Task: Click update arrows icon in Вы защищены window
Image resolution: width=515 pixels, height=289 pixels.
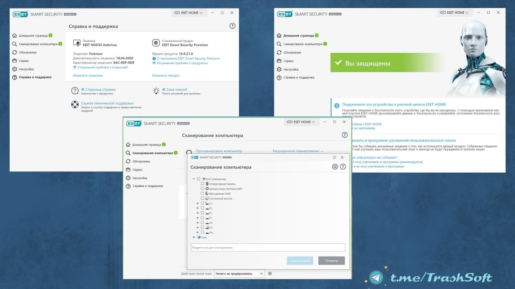Action: 279,52
